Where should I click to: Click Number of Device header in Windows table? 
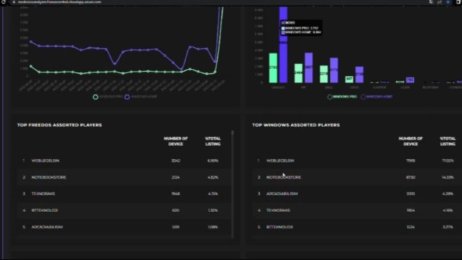click(x=410, y=141)
